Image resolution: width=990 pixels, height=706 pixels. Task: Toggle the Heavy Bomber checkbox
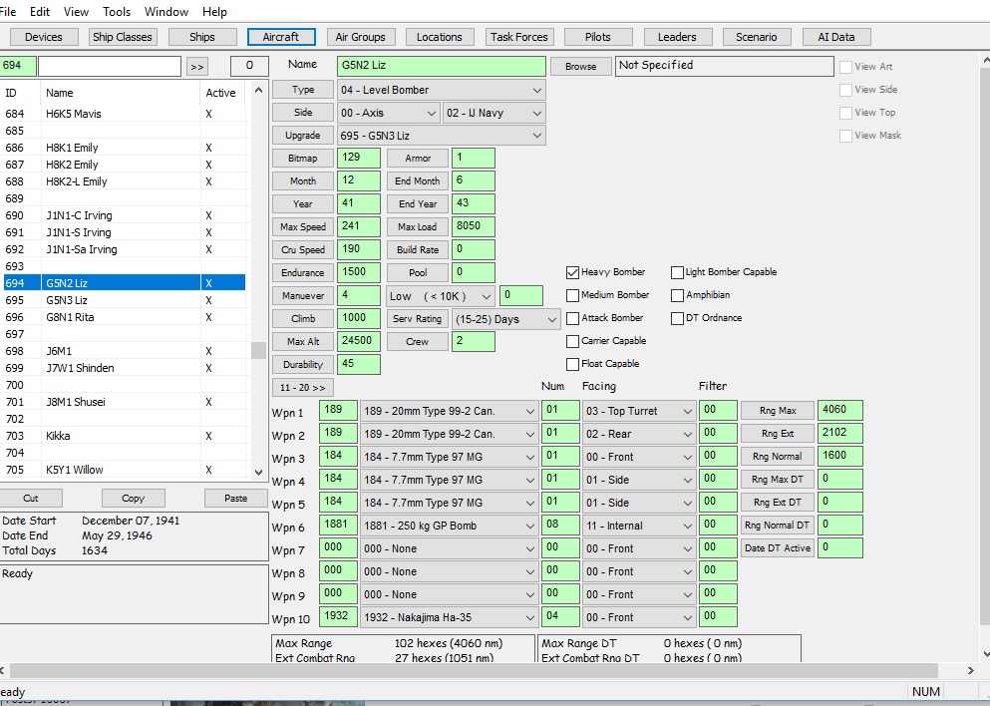pyautogui.click(x=572, y=272)
